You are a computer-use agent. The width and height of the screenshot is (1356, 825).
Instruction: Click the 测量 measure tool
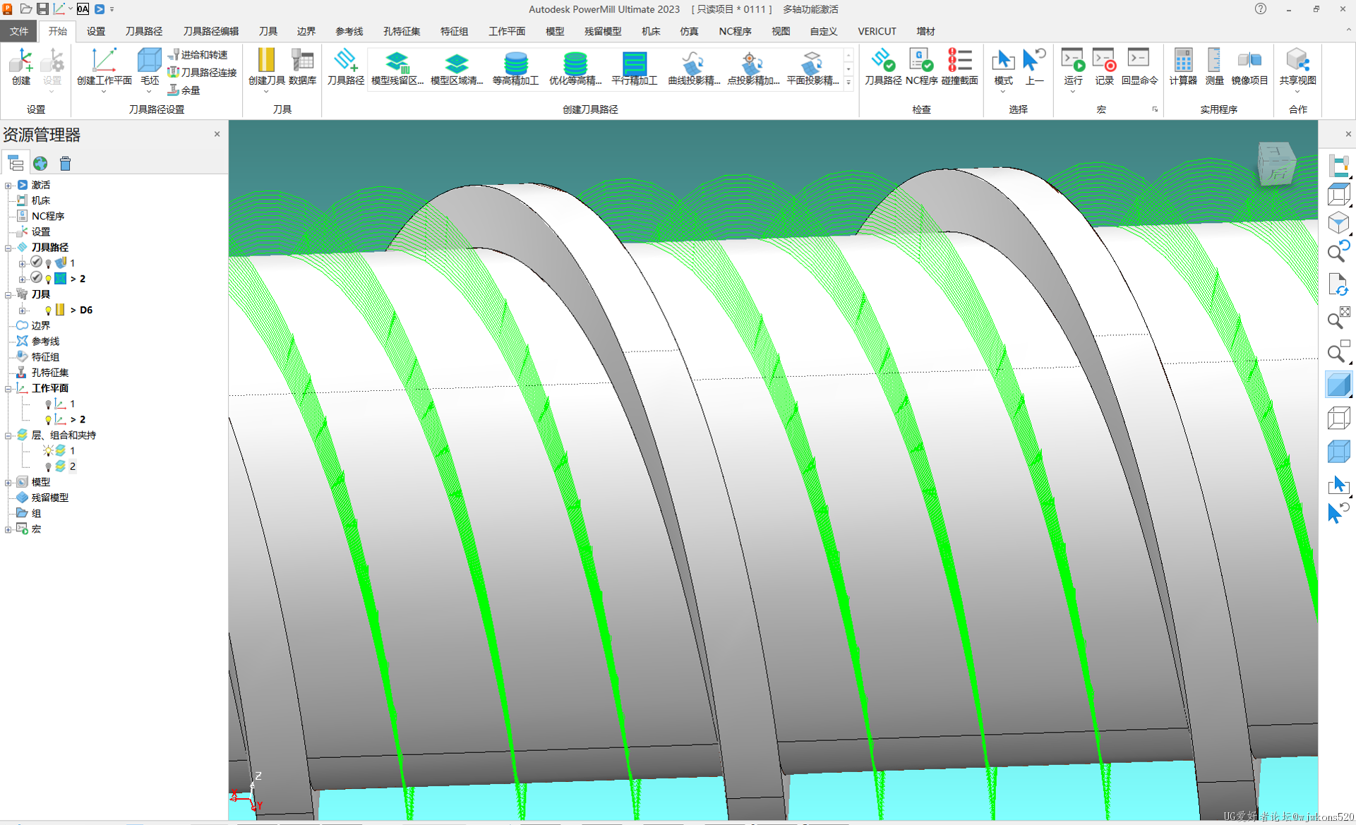(x=1214, y=67)
